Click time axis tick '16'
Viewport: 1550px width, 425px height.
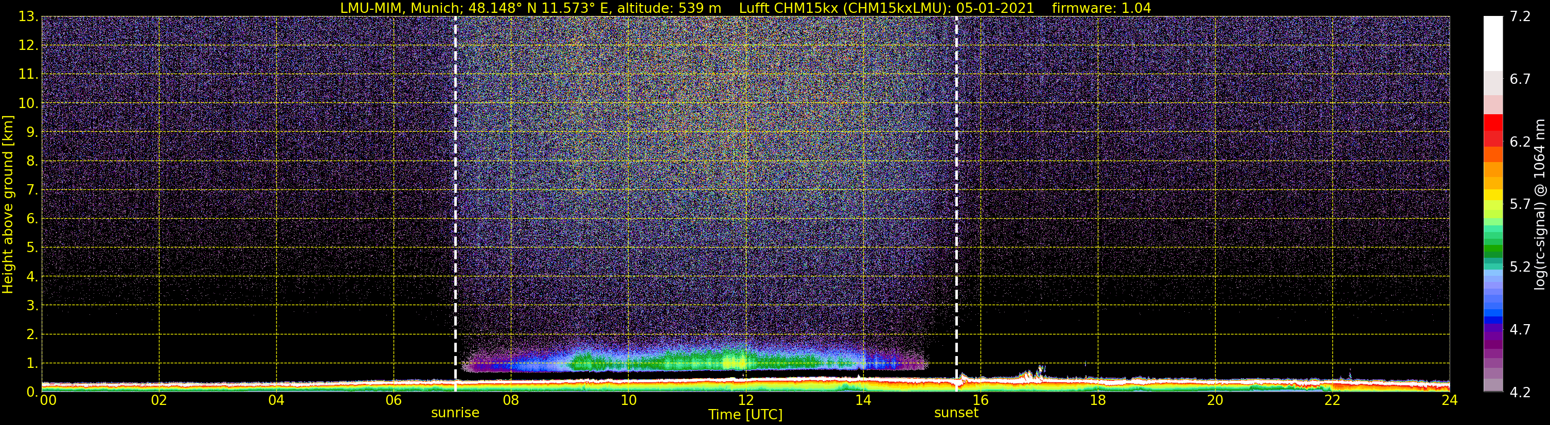point(980,400)
